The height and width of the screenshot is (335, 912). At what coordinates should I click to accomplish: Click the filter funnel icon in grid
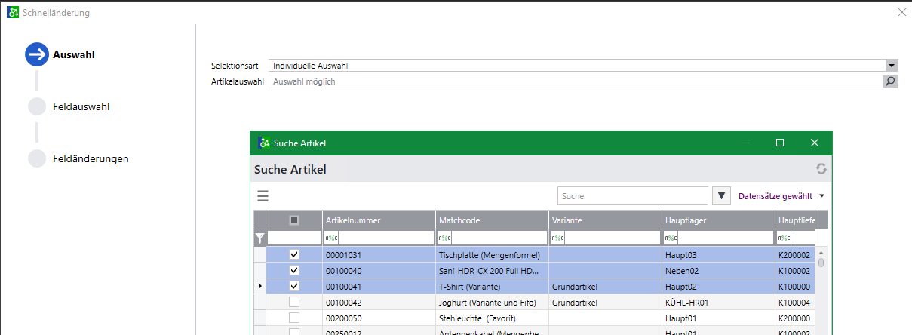coord(260,238)
